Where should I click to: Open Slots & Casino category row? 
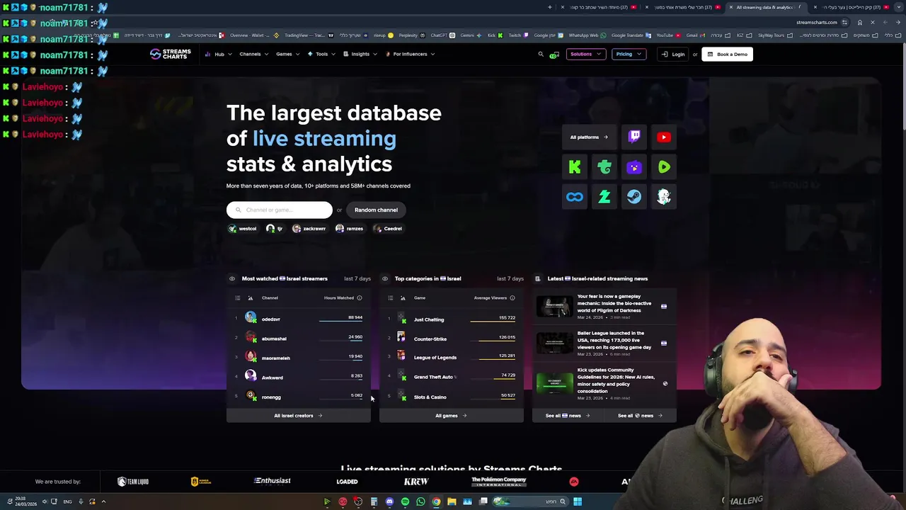point(452,397)
